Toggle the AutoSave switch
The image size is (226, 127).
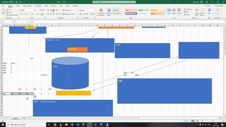(x=12, y=2)
